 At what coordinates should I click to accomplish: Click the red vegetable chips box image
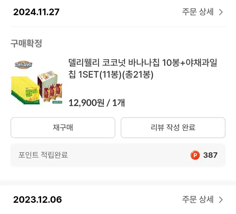tap(50, 86)
